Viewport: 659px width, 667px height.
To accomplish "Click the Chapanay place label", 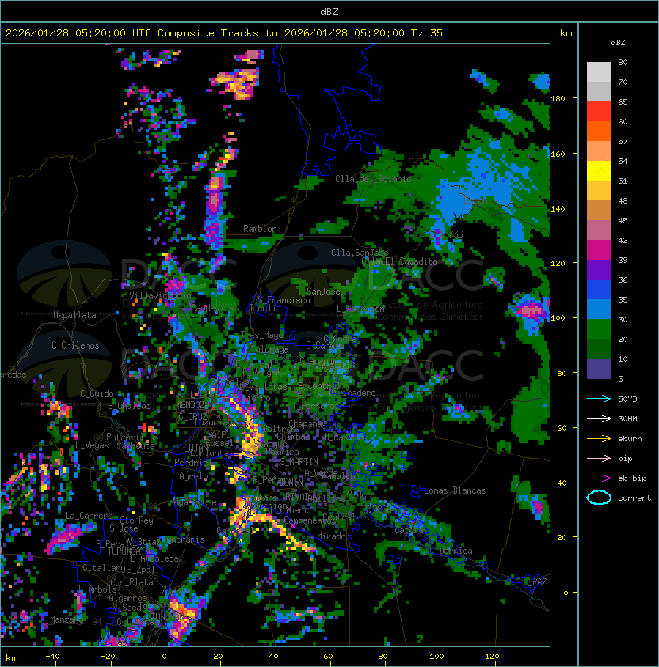I will (x=307, y=424).
